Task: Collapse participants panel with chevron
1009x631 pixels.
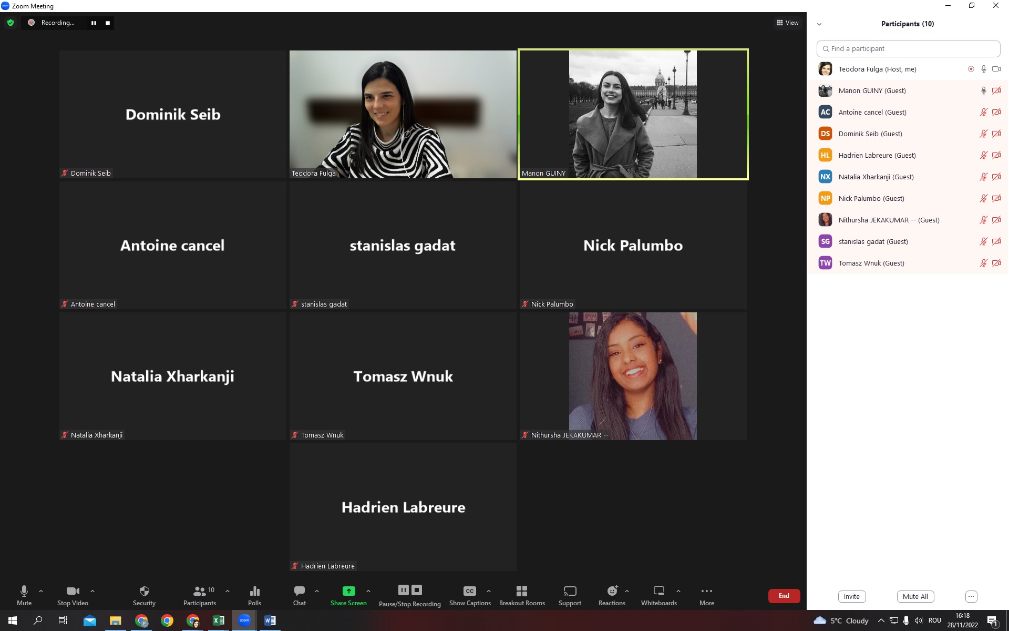Action: point(819,24)
